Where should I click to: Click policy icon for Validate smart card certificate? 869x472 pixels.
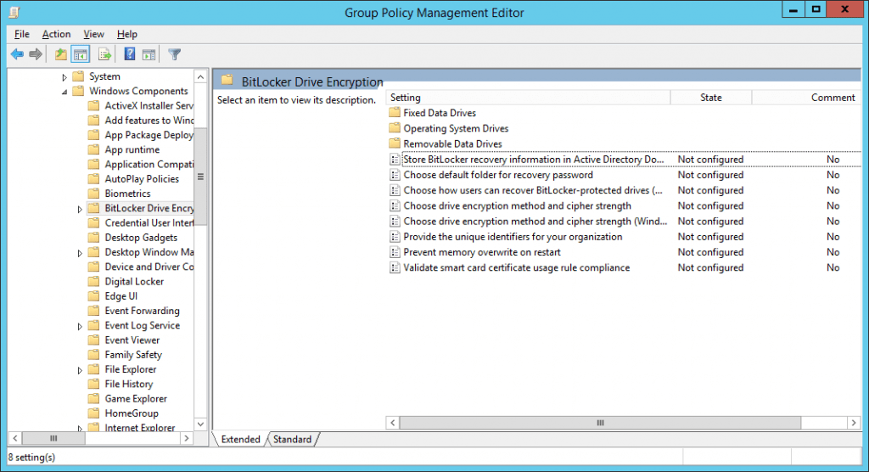[395, 267]
